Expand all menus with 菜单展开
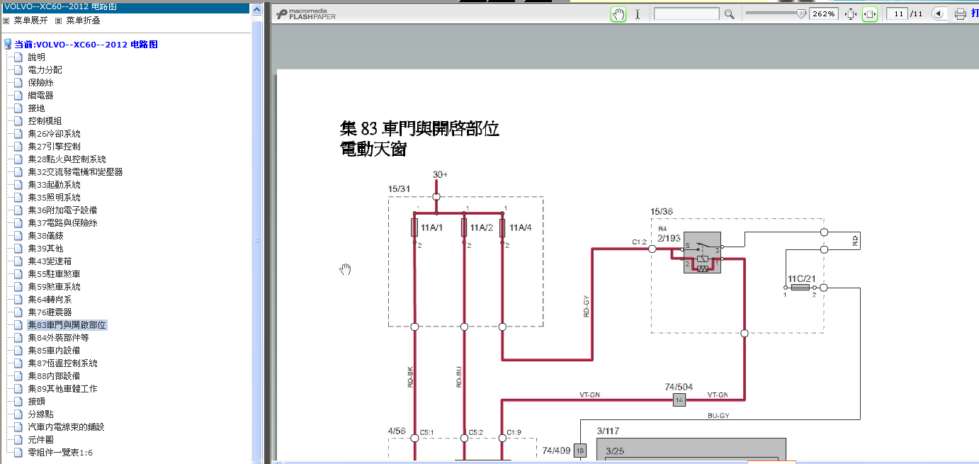The width and height of the screenshot is (979, 464). pyautogui.click(x=30, y=21)
